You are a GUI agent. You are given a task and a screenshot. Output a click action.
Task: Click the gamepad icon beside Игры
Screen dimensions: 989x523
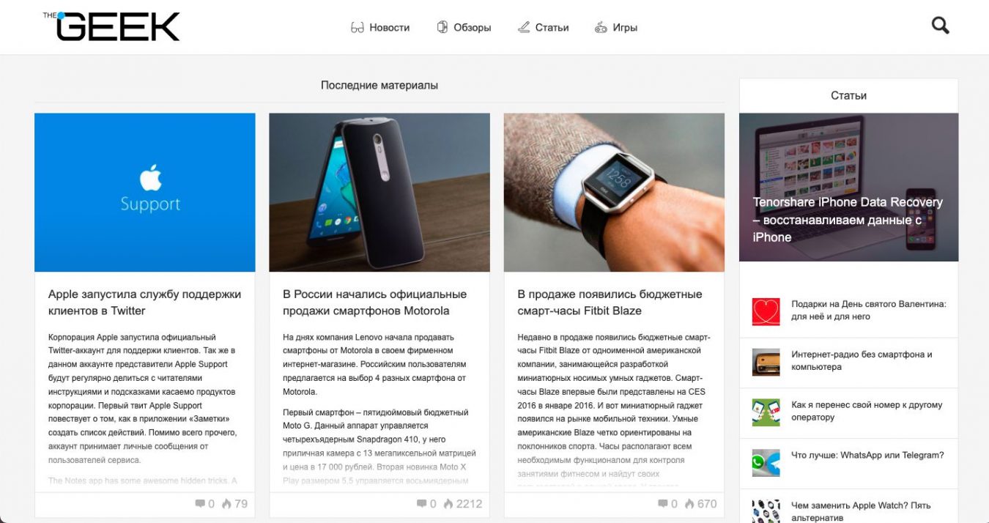pos(601,28)
